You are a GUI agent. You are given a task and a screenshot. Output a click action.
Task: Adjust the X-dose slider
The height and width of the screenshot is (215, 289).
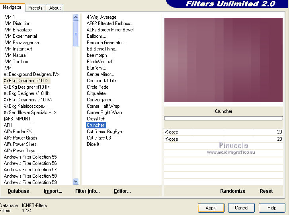pyautogui.click(x=223, y=132)
